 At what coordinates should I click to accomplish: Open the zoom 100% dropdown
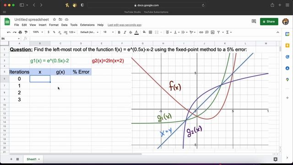tap(38, 32)
